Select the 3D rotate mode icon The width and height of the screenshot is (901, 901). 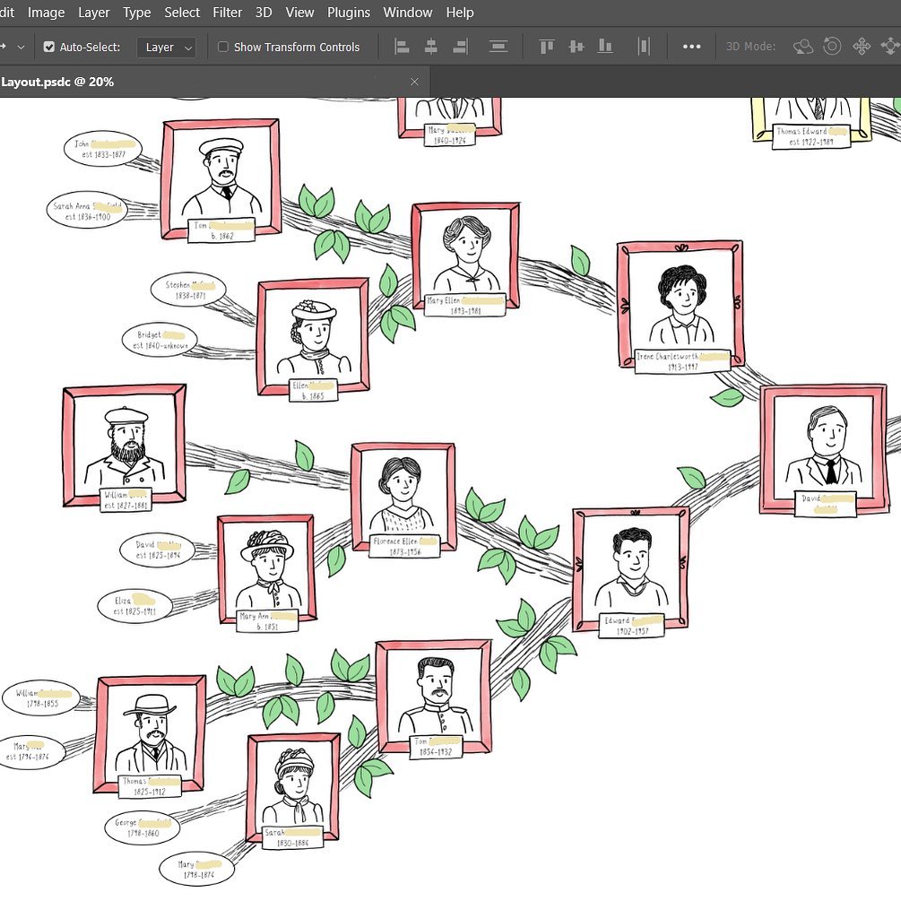click(x=802, y=47)
